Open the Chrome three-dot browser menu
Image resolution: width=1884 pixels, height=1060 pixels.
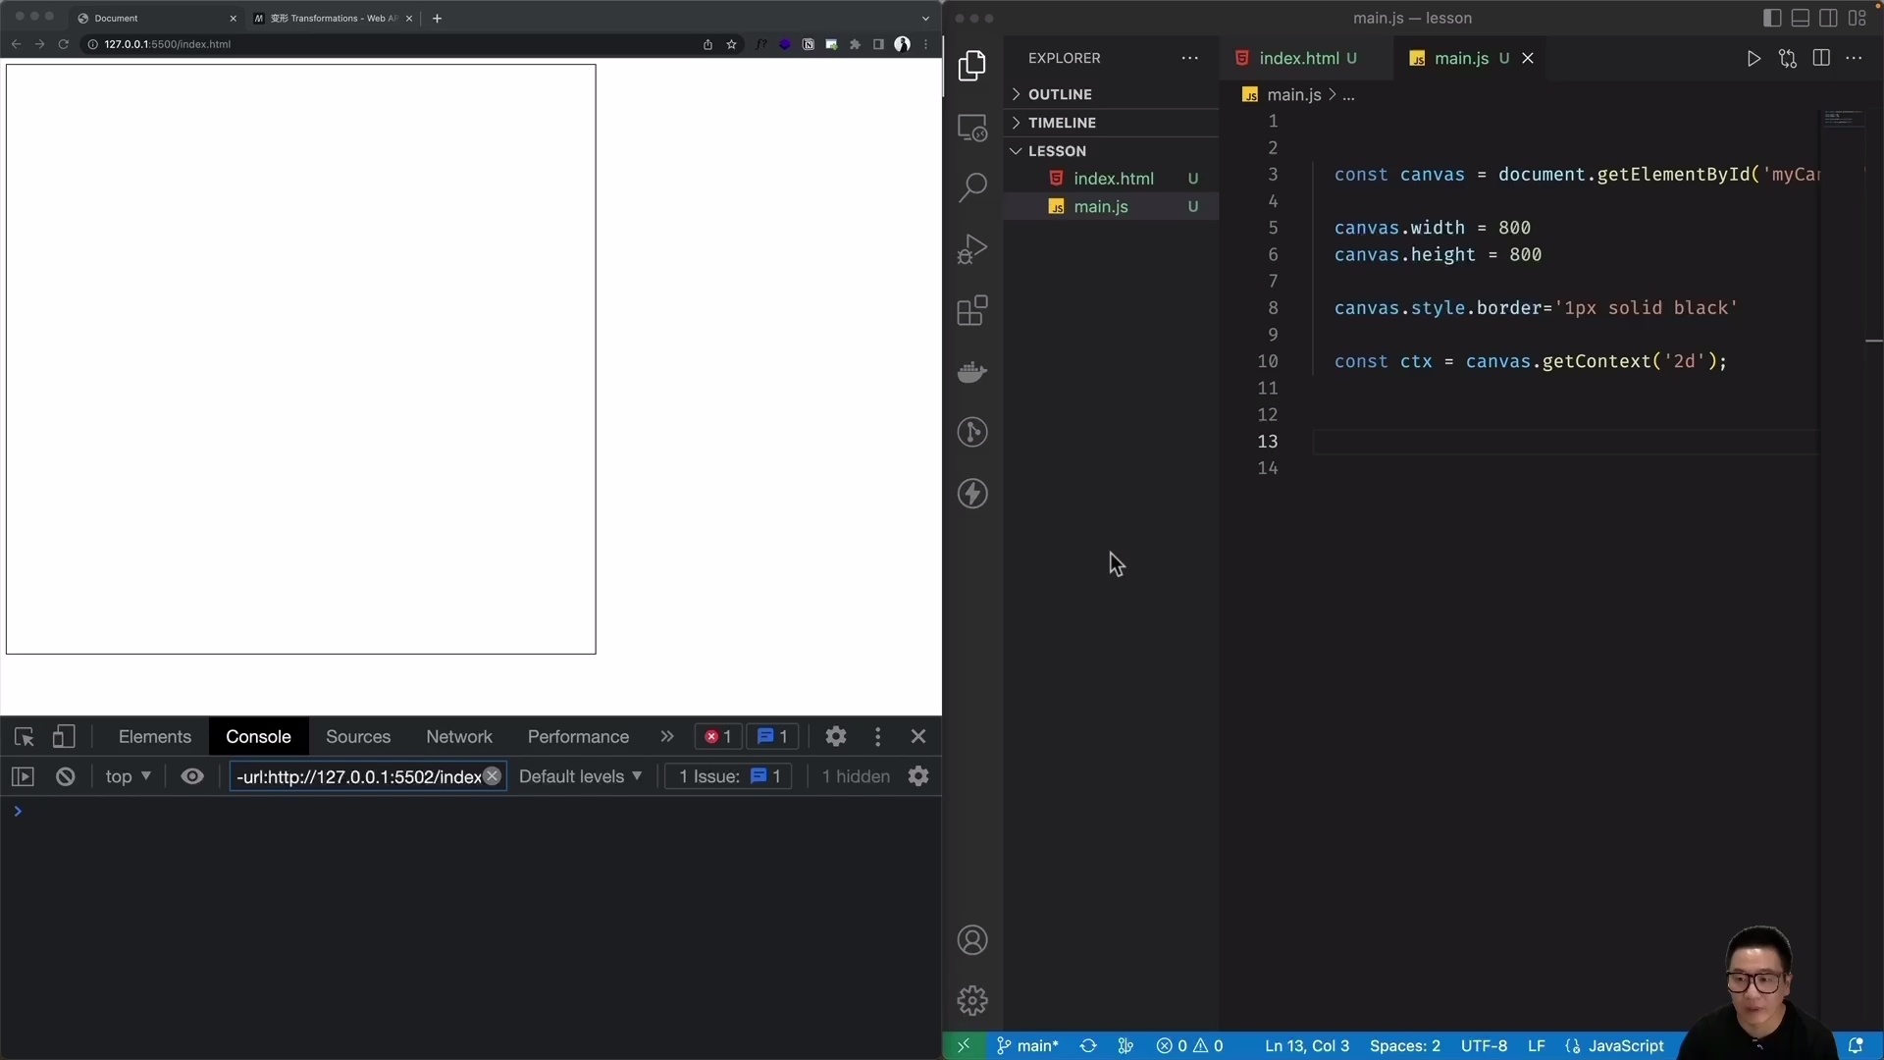(x=925, y=44)
